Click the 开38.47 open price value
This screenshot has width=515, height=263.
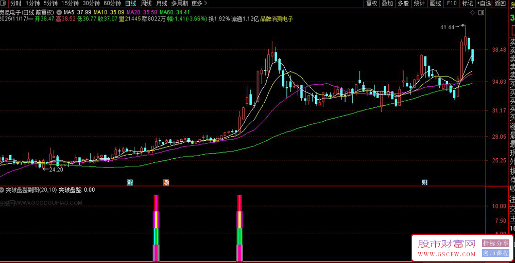pos(45,19)
